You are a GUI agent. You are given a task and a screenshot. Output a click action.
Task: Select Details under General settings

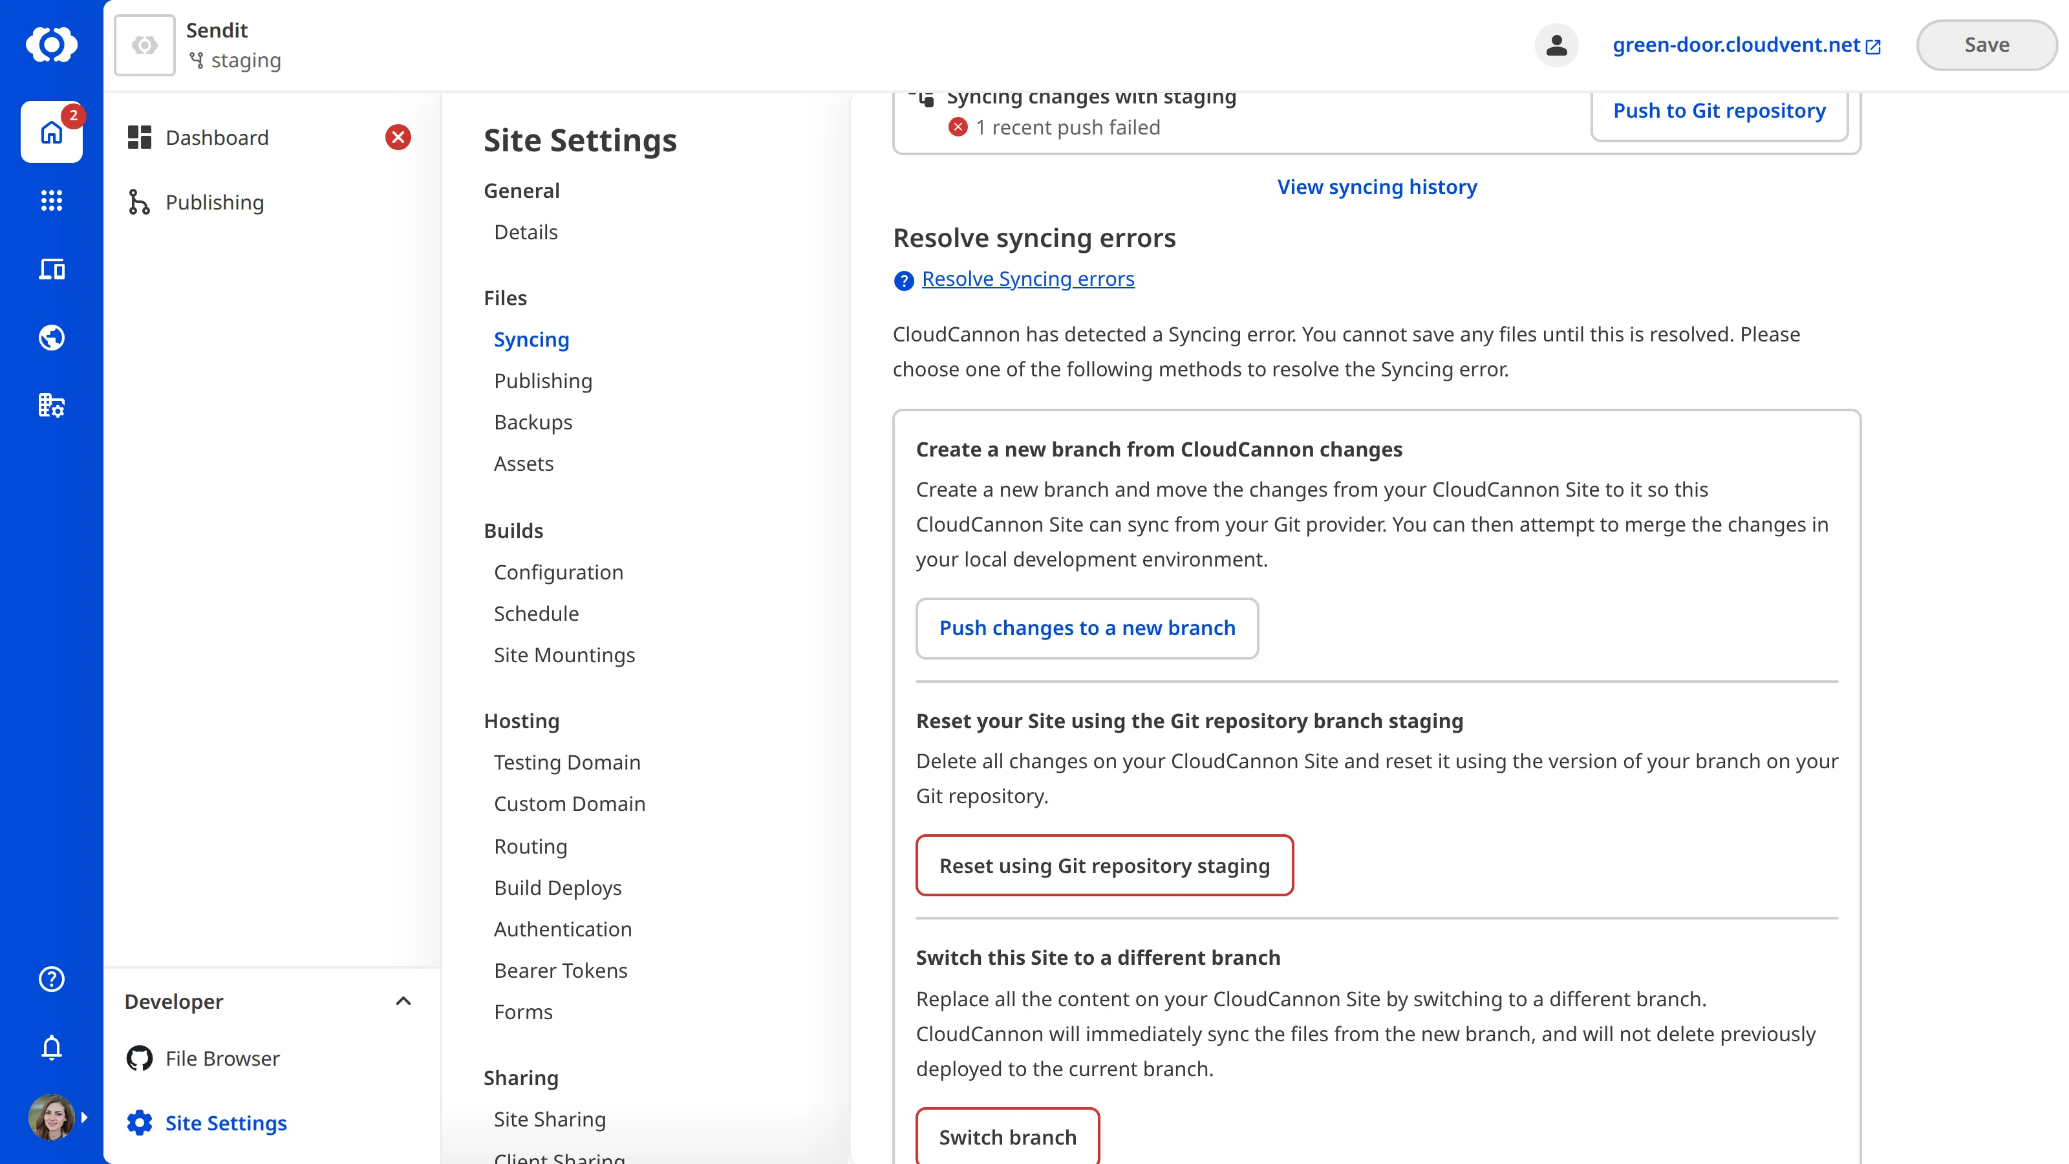pyautogui.click(x=525, y=232)
